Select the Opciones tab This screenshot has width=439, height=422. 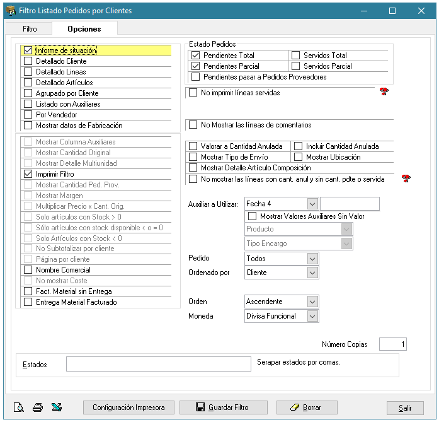[84, 29]
